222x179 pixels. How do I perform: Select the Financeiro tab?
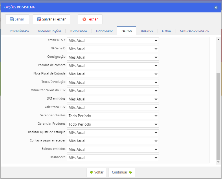[104, 31]
